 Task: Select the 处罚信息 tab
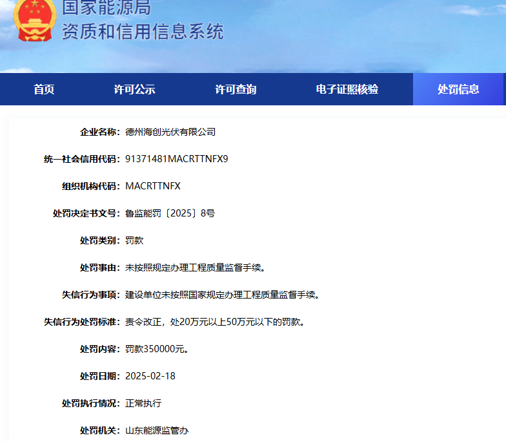pos(458,89)
